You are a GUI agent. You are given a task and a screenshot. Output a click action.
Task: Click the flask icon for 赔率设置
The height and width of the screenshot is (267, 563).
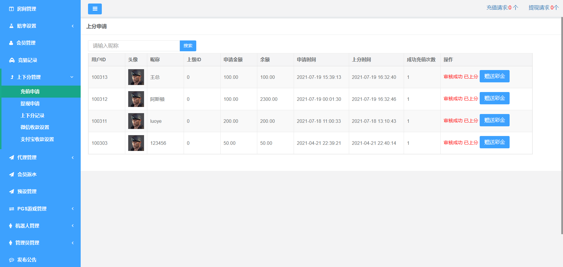[11, 26]
